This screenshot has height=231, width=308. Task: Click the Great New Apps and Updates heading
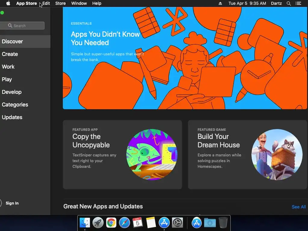pyautogui.click(x=103, y=206)
